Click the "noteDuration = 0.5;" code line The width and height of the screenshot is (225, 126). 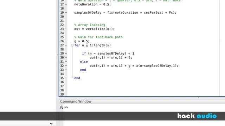92,5
